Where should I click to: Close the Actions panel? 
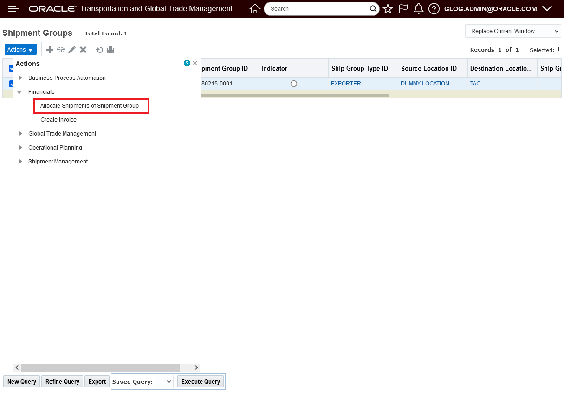(195, 63)
